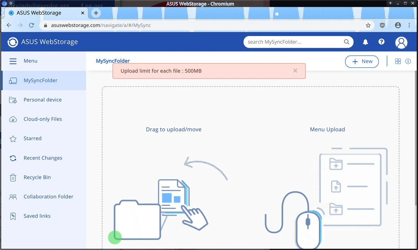Click the MySyncFolder breadcrumb link

point(113,61)
